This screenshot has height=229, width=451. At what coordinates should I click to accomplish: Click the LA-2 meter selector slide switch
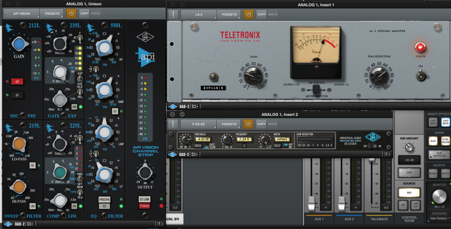tap(316, 89)
